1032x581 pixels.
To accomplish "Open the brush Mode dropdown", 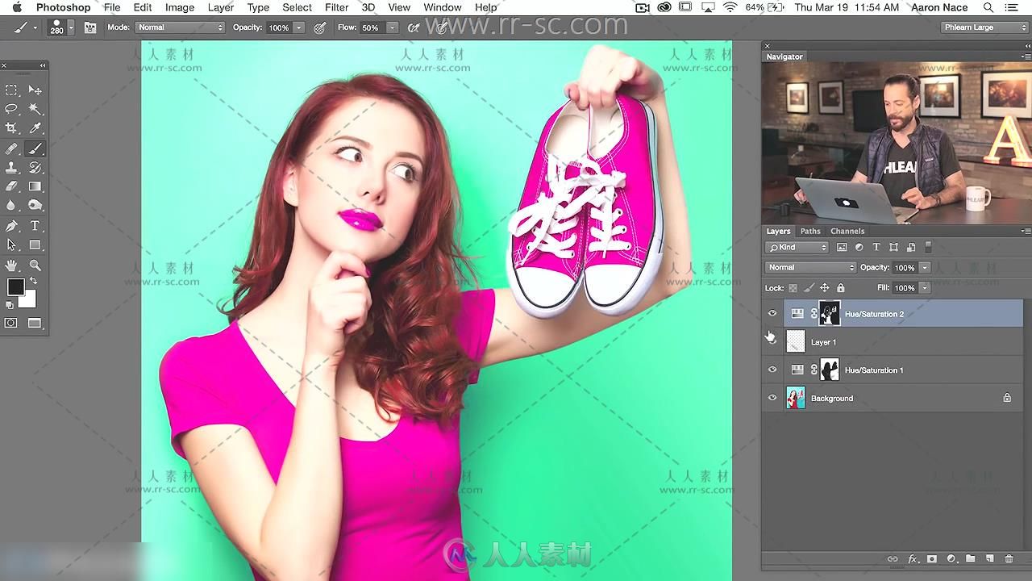I will (180, 27).
